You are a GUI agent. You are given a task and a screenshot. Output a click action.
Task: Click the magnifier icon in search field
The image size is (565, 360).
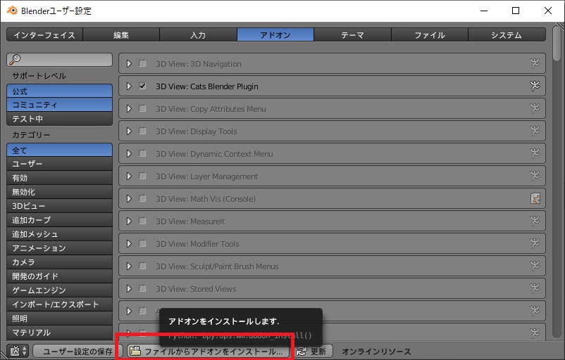15,59
